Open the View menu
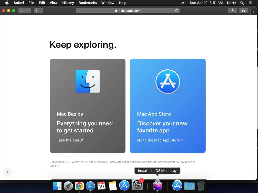Viewport: 258px width, 193px height. pyautogui.click(x=53, y=3)
